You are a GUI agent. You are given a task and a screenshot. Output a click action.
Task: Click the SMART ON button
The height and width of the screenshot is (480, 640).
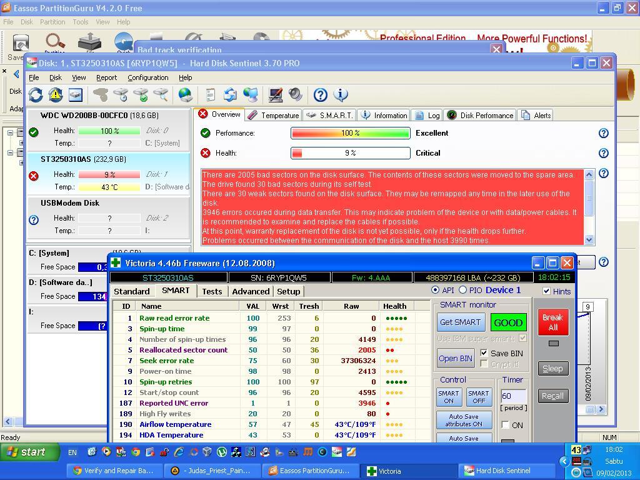pyautogui.click(x=449, y=397)
